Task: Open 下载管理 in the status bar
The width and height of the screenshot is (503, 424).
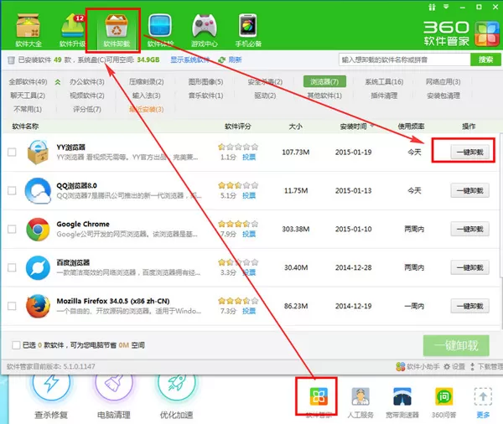Action: point(486,366)
